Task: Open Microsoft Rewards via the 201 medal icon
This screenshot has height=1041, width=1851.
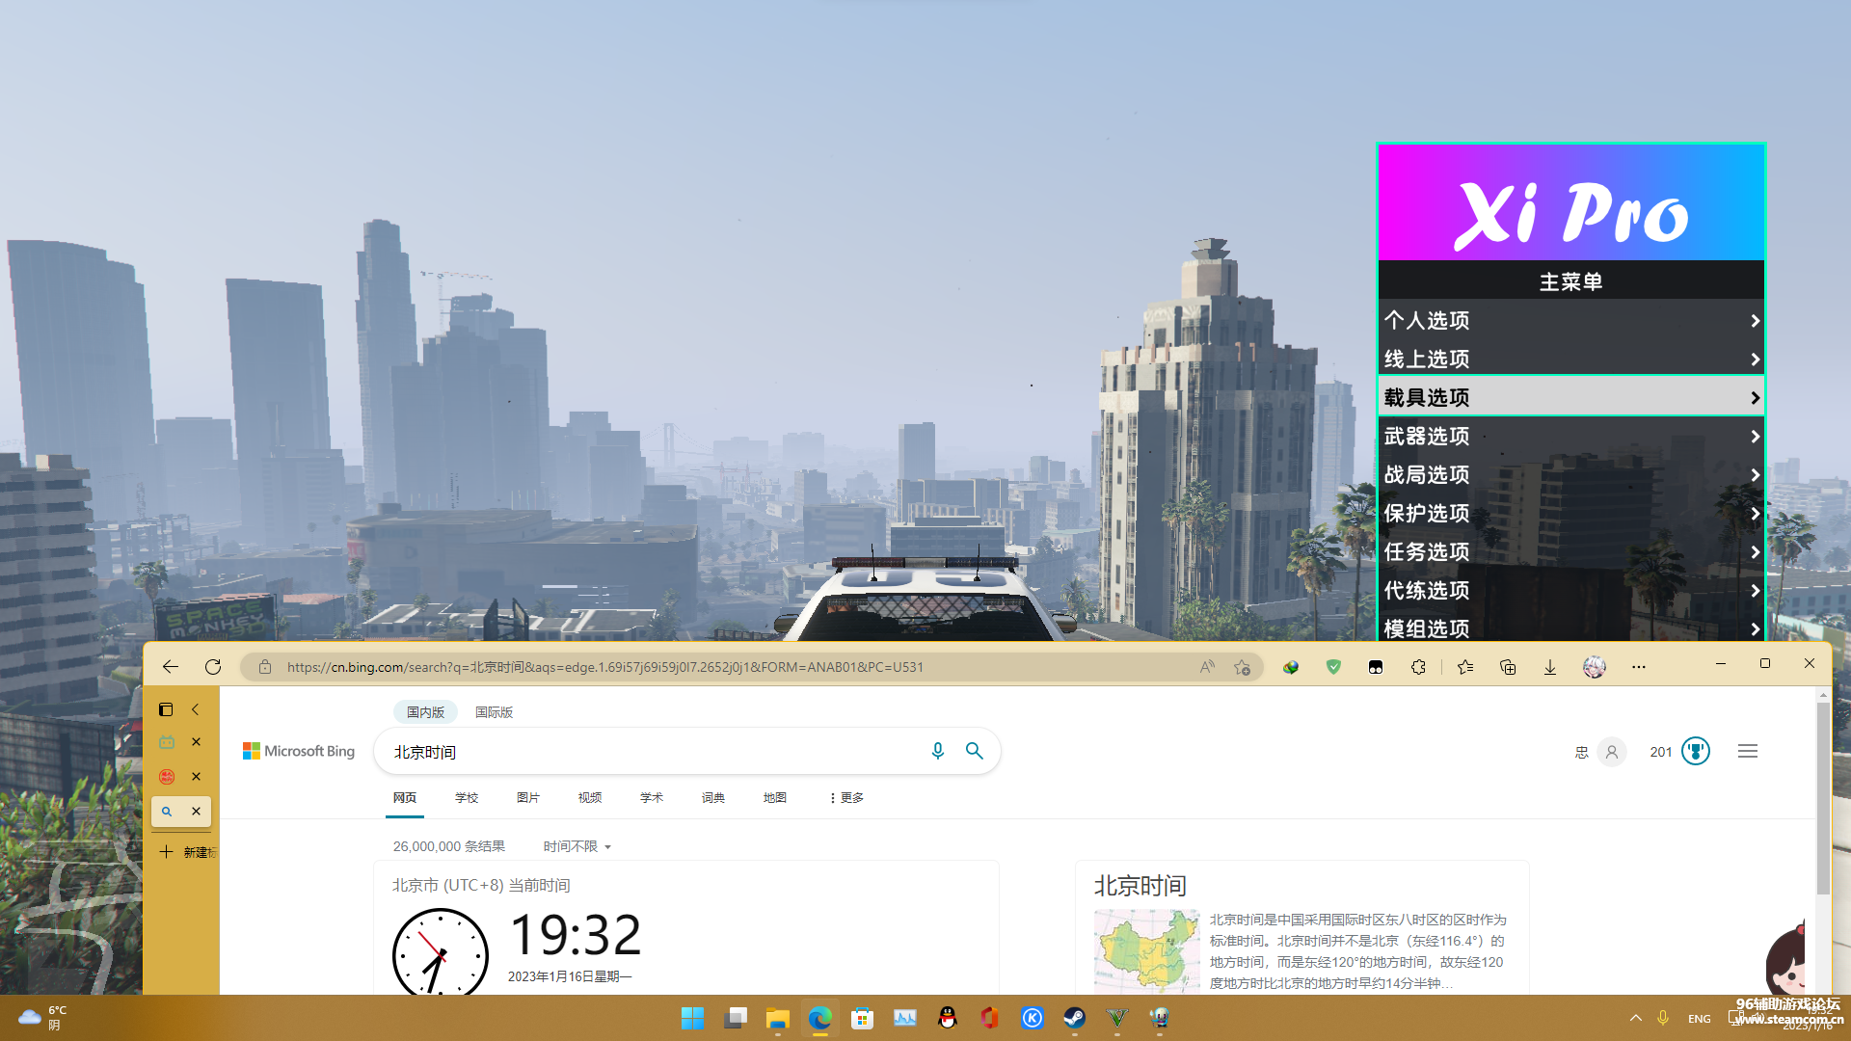Action: (x=1694, y=751)
